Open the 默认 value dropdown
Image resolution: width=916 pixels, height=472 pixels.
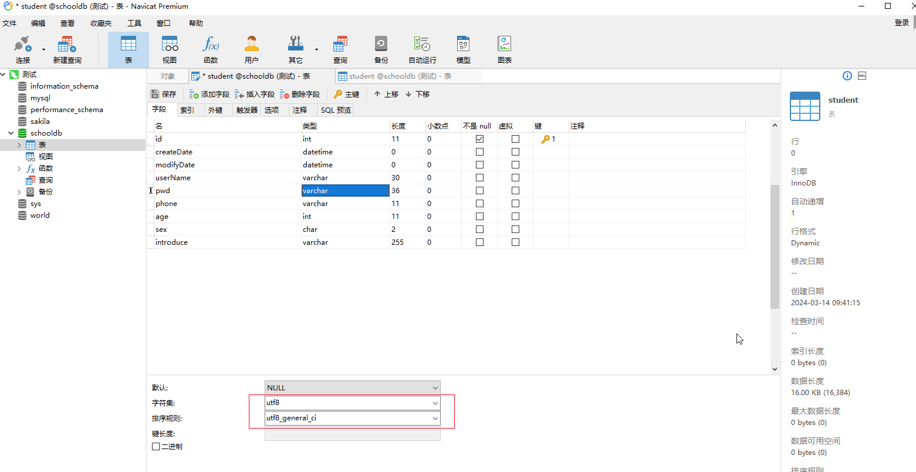434,387
